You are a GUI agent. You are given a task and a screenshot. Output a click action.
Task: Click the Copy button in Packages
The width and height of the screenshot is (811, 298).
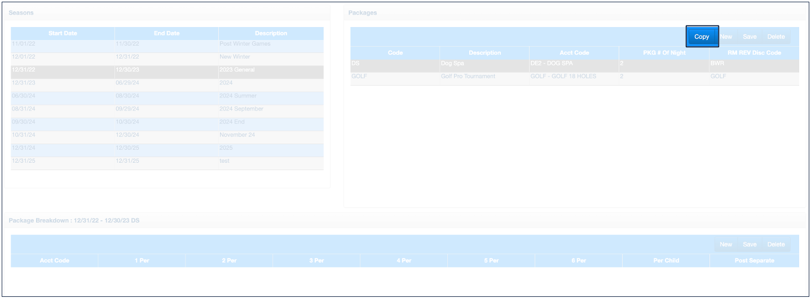point(702,37)
